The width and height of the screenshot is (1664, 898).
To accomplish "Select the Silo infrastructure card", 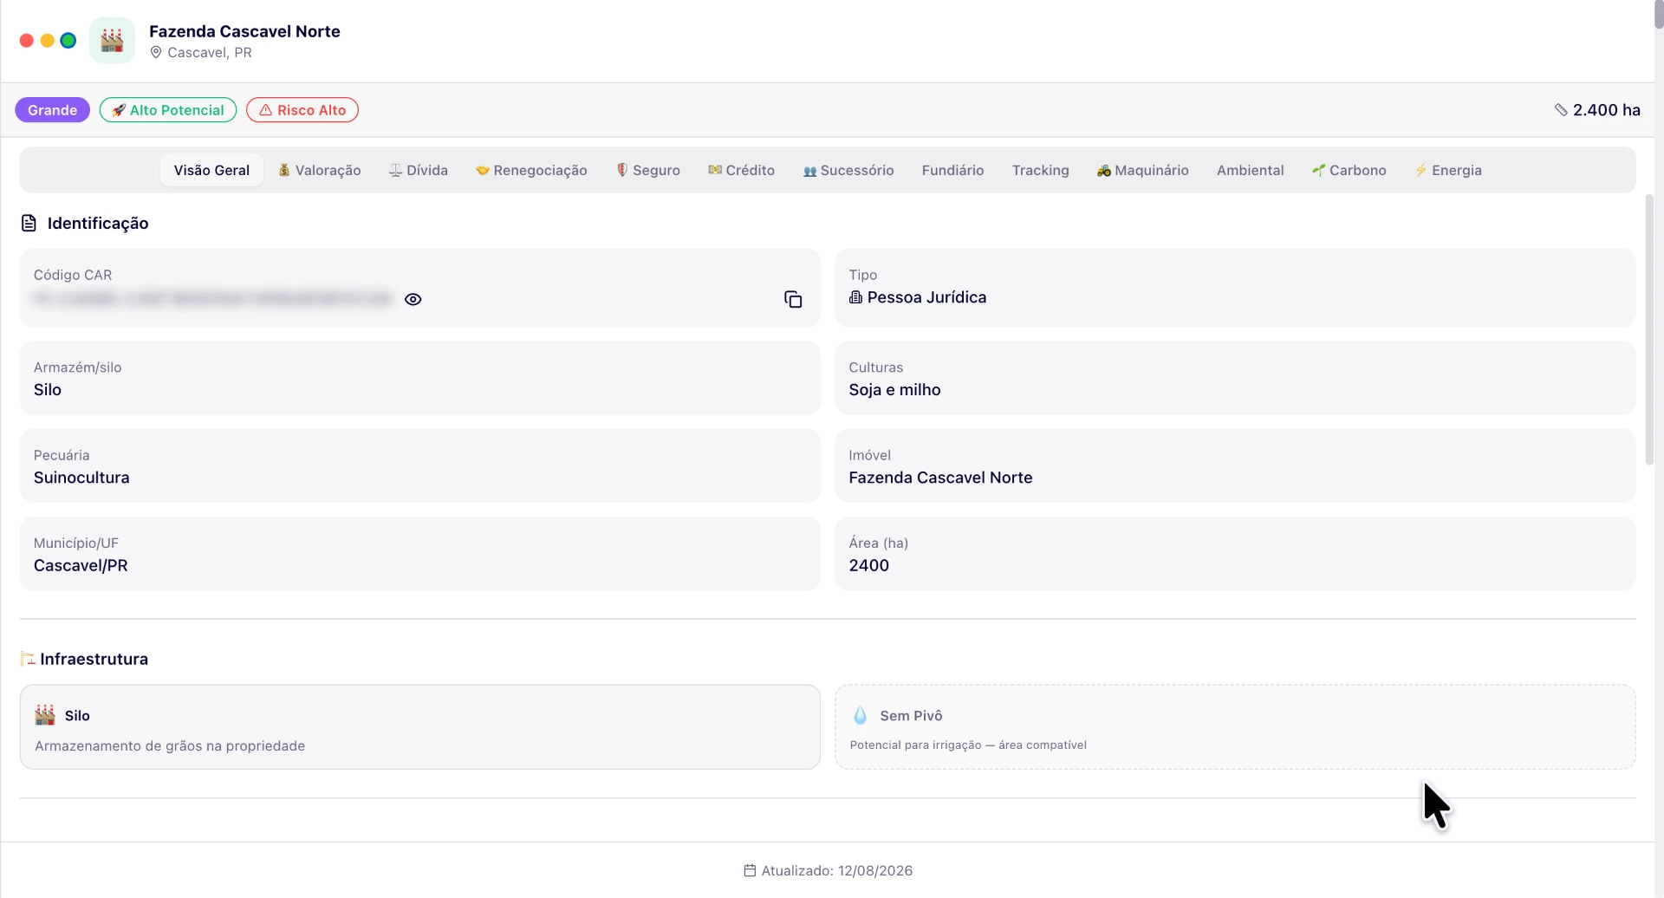I will click(x=420, y=727).
